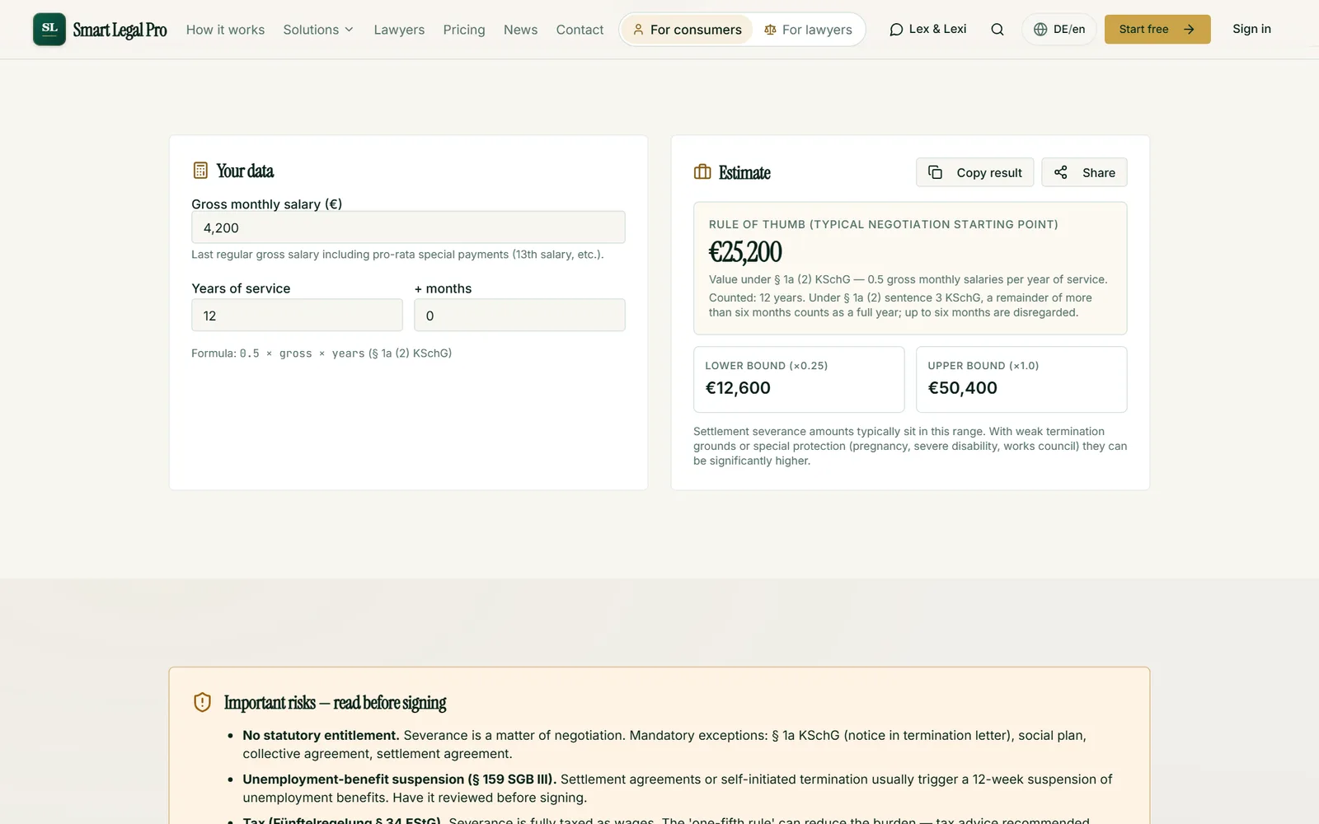The image size is (1319, 824).
Task: Click the €12,600 lower bound value
Action: tap(738, 388)
